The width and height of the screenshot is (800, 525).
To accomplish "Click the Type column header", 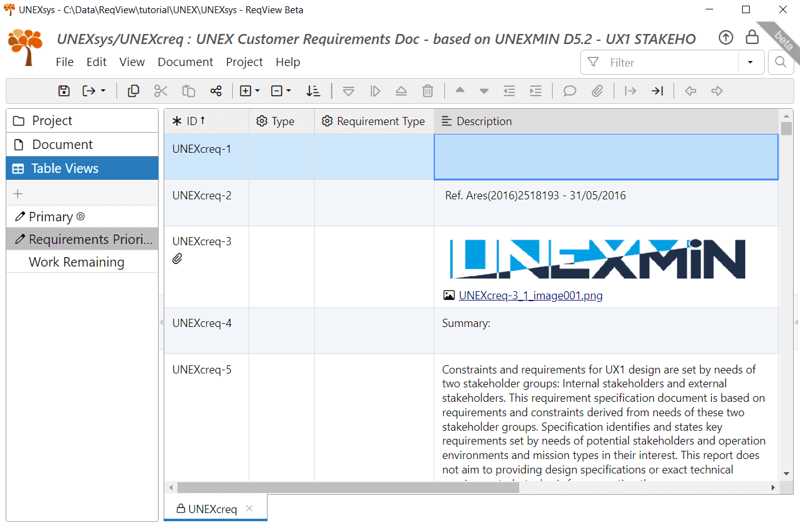I will [x=281, y=121].
